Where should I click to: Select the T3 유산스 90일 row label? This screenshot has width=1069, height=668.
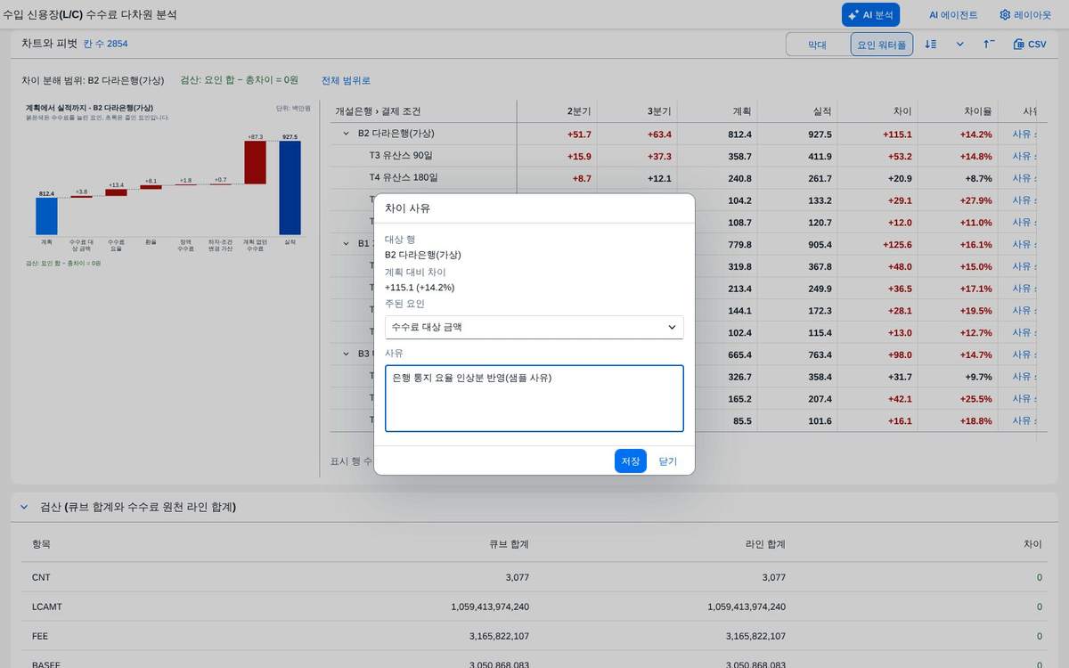pyautogui.click(x=401, y=156)
